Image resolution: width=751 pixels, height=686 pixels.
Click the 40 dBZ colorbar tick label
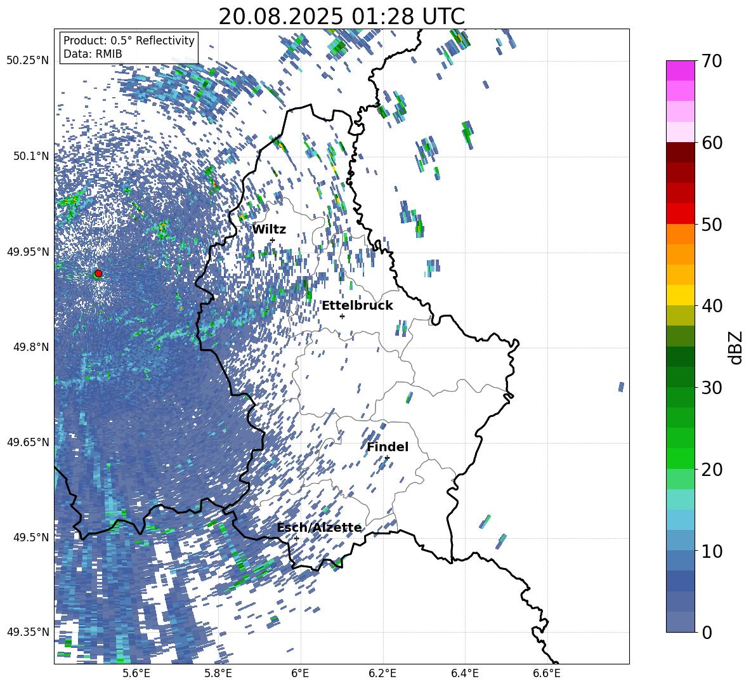click(x=712, y=306)
